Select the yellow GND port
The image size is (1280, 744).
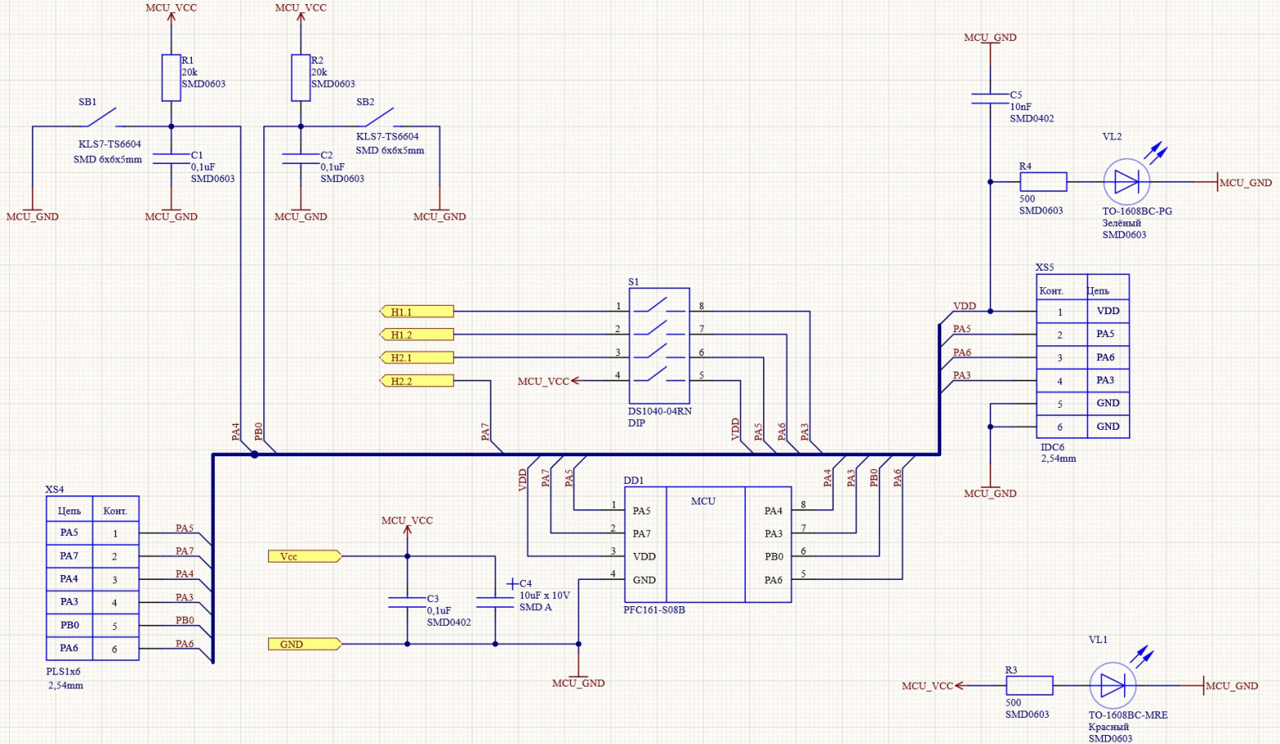click(304, 644)
